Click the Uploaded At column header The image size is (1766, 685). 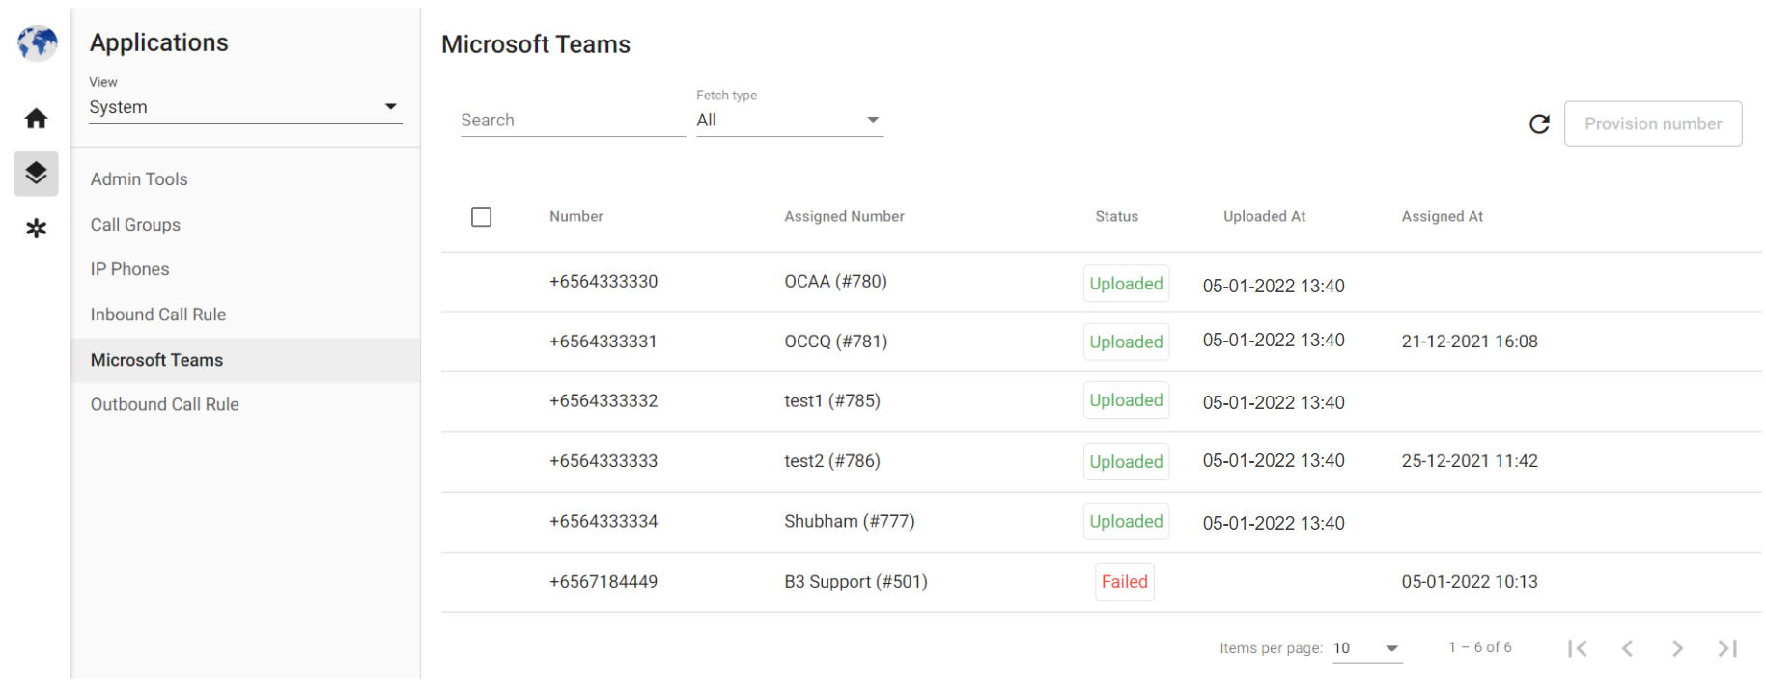pos(1264,217)
